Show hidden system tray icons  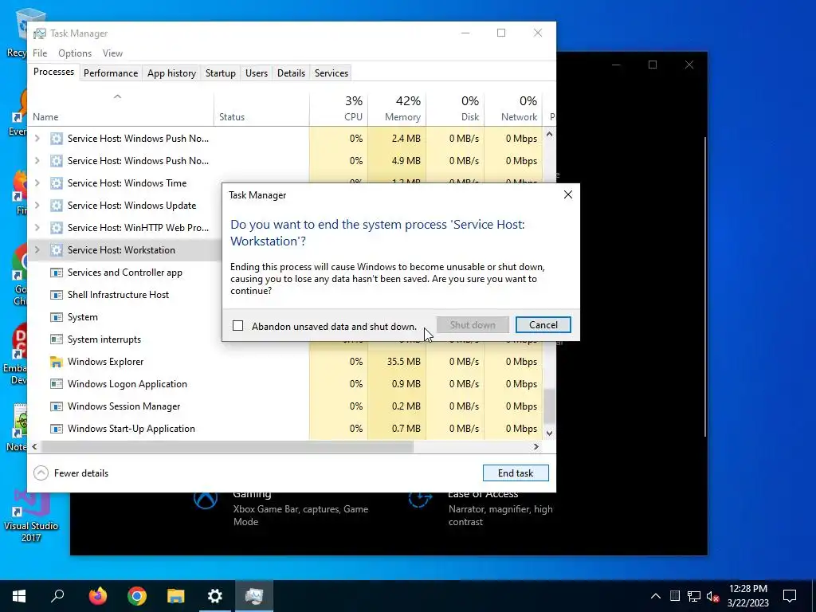[x=656, y=596]
